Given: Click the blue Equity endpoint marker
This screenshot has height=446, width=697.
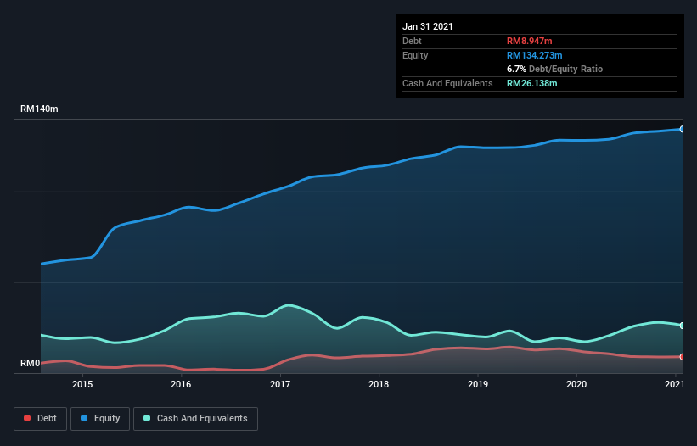Looking at the screenshot, I should pos(683,129).
